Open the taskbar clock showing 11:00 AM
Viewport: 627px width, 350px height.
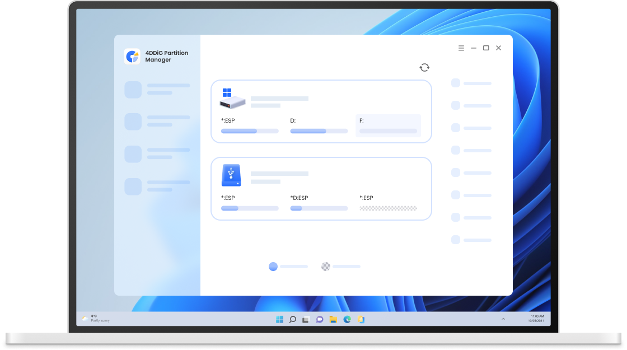(x=536, y=319)
